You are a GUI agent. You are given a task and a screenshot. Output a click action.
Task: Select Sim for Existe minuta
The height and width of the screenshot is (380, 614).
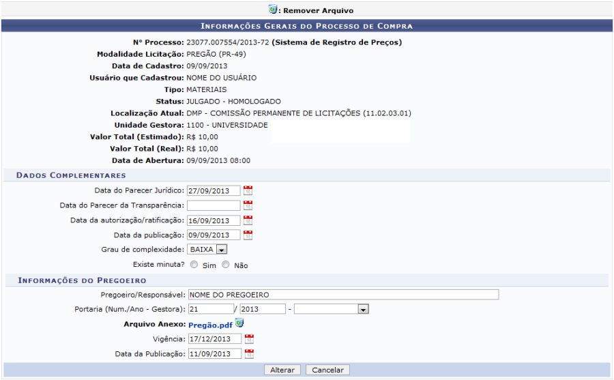(x=194, y=265)
